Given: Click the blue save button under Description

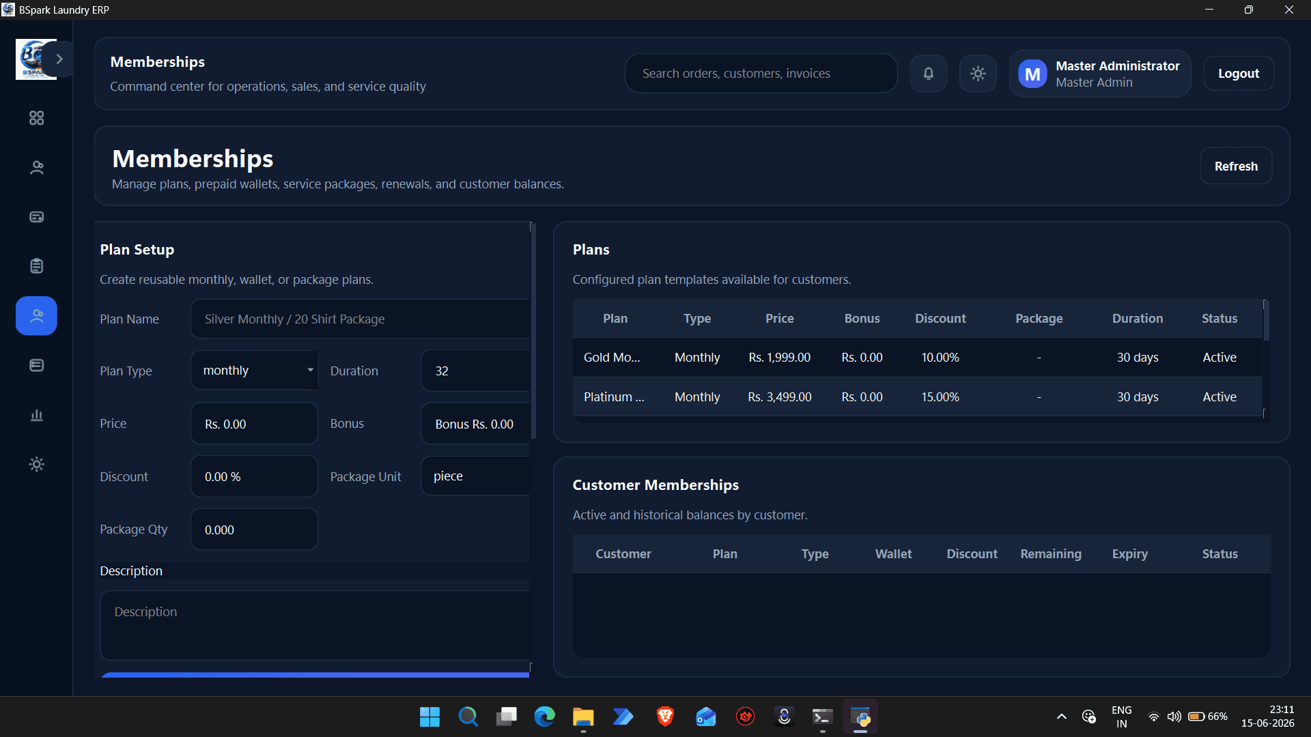Looking at the screenshot, I should tap(315, 675).
